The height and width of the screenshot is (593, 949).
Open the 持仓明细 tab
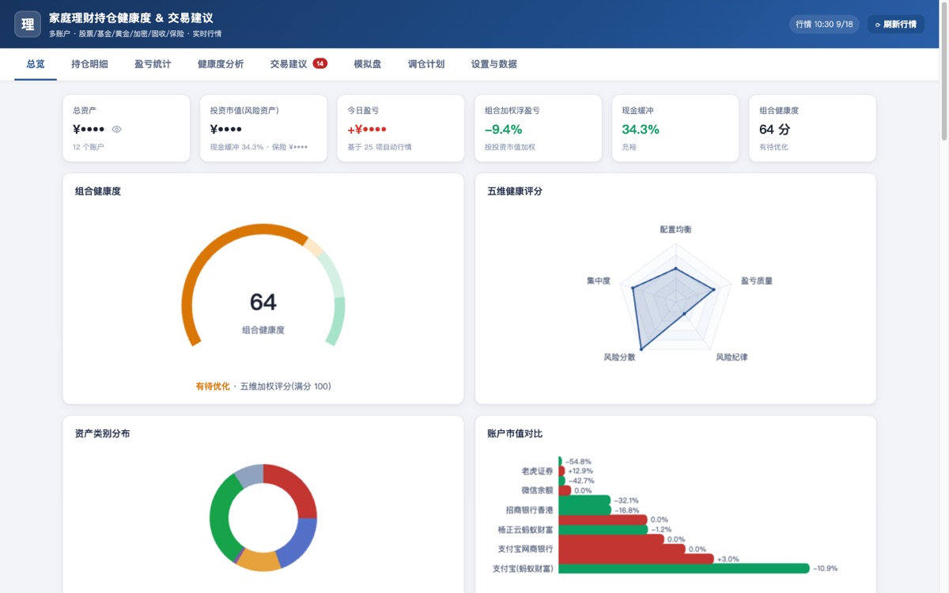click(x=89, y=64)
